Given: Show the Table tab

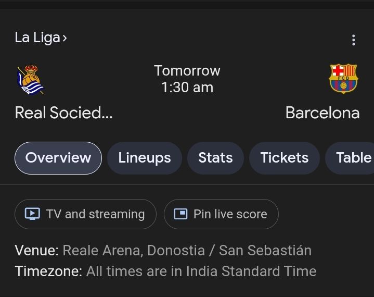Looking at the screenshot, I should click(353, 158).
